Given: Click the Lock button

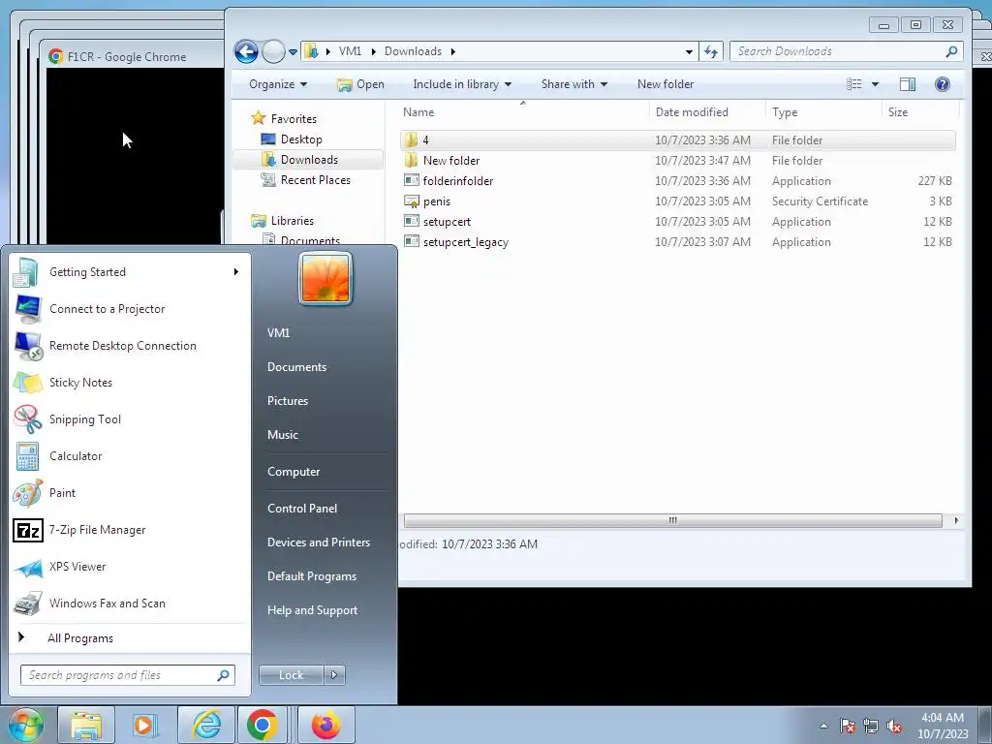Looking at the screenshot, I should point(291,675).
